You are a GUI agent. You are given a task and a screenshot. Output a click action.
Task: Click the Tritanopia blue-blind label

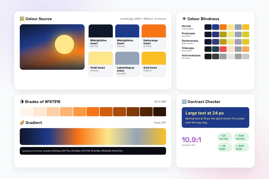tap(188, 49)
